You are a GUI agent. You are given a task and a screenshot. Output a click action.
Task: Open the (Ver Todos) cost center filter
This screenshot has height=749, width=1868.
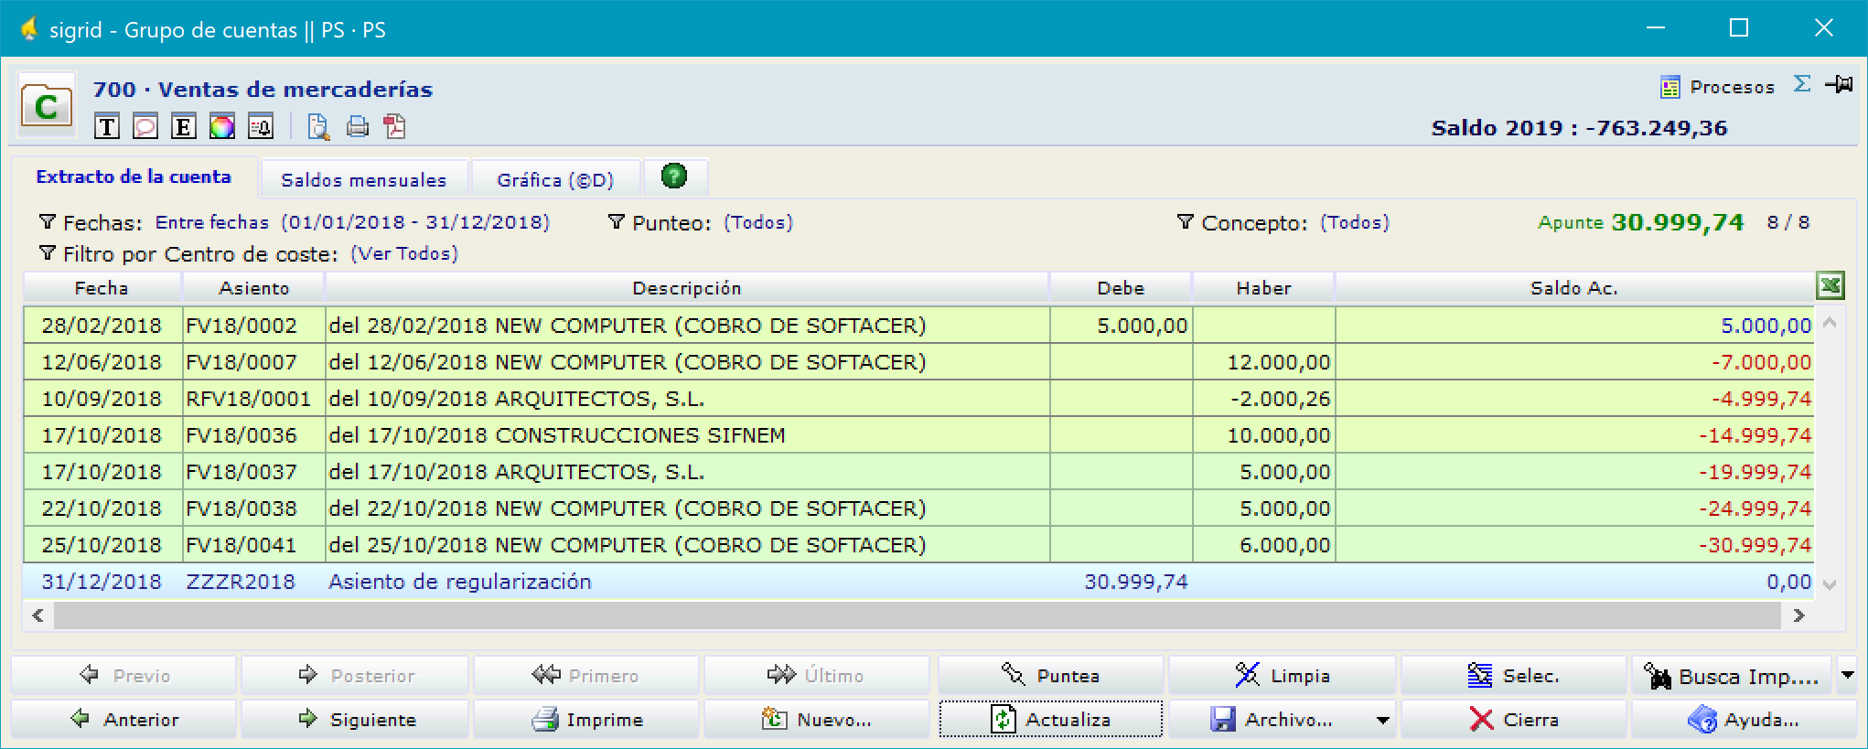[x=404, y=253]
